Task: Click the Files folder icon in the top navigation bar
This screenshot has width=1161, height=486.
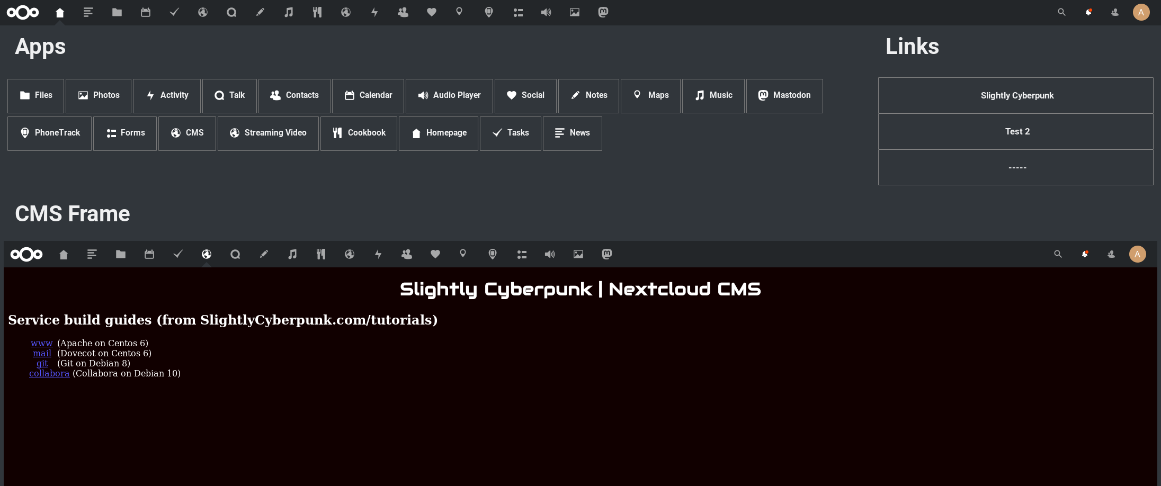Action: 117,12
